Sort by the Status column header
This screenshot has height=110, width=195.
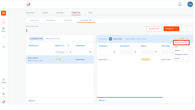click(143, 46)
